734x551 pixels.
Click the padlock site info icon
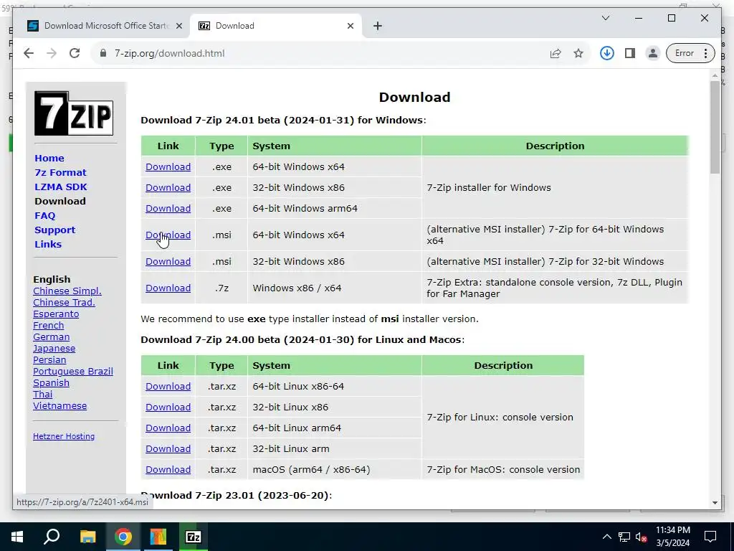coord(103,53)
